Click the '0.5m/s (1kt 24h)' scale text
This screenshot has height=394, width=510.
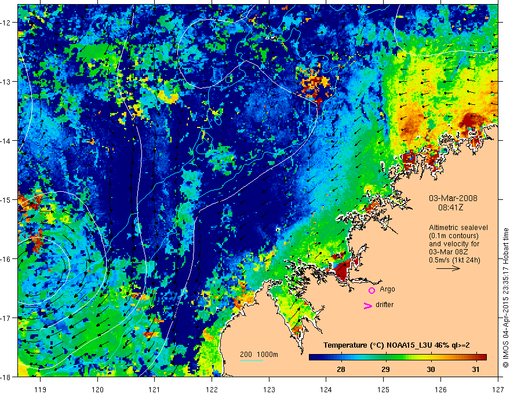click(x=454, y=260)
